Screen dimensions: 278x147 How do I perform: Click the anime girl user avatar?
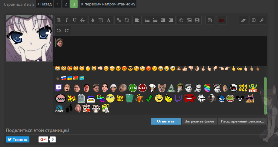pyautogui.click(x=29, y=38)
